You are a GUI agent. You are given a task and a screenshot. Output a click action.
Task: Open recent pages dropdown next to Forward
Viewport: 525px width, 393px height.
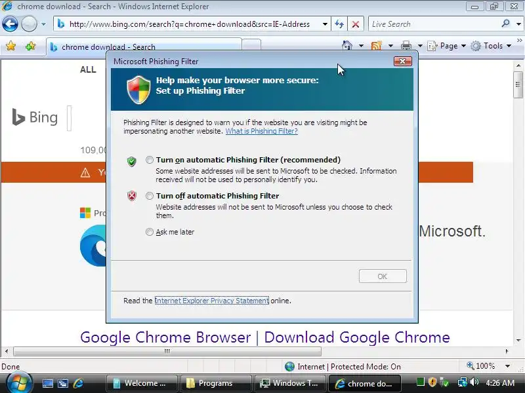[43, 24]
